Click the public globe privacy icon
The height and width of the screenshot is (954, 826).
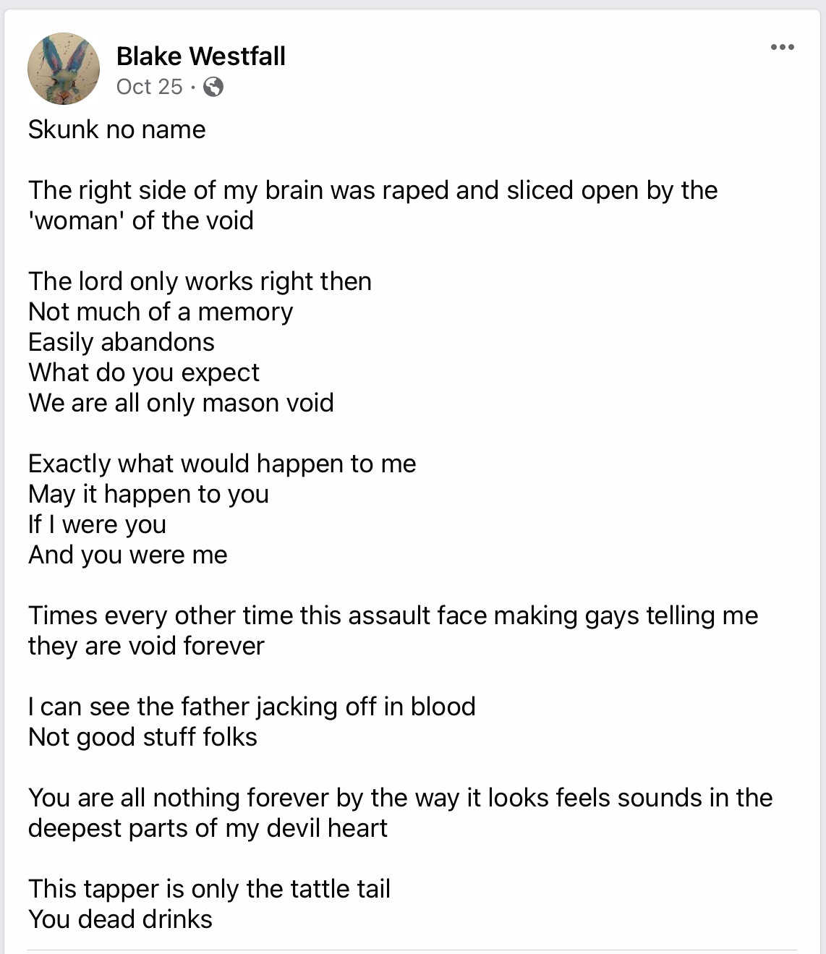tap(213, 88)
